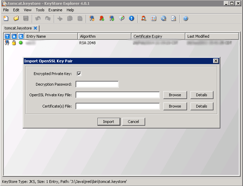Viewport: 243px width, 186px height.
Task: Click the Copy toolbar icon
Action: click(70, 18)
